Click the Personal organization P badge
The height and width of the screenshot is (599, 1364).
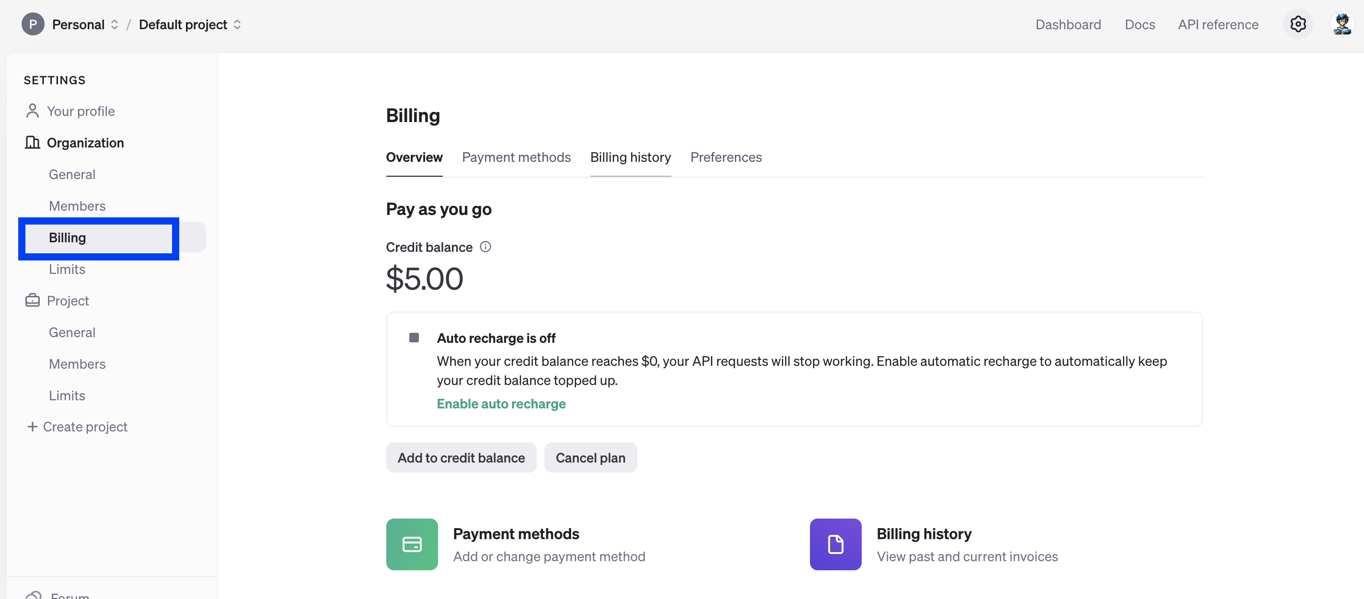pyautogui.click(x=33, y=24)
